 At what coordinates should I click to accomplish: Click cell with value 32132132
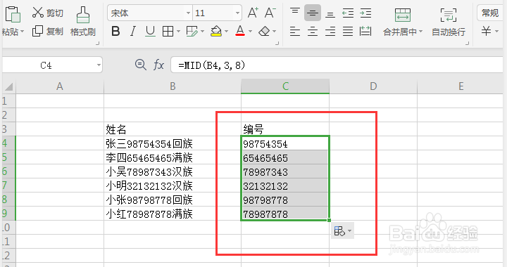click(x=285, y=185)
